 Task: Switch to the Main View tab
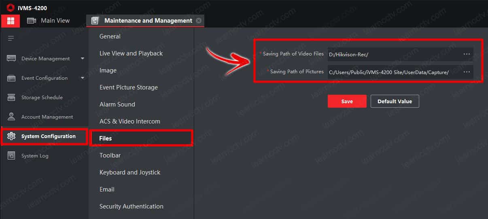tap(49, 21)
